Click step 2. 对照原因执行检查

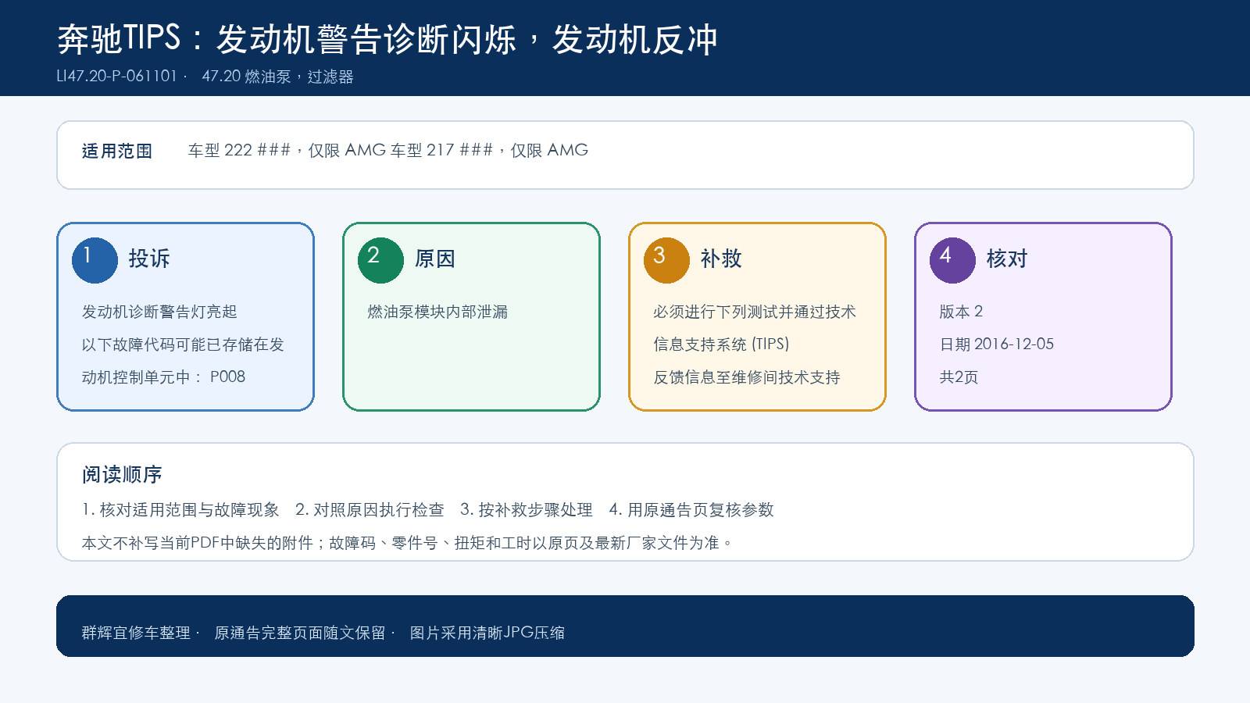(370, 510)
